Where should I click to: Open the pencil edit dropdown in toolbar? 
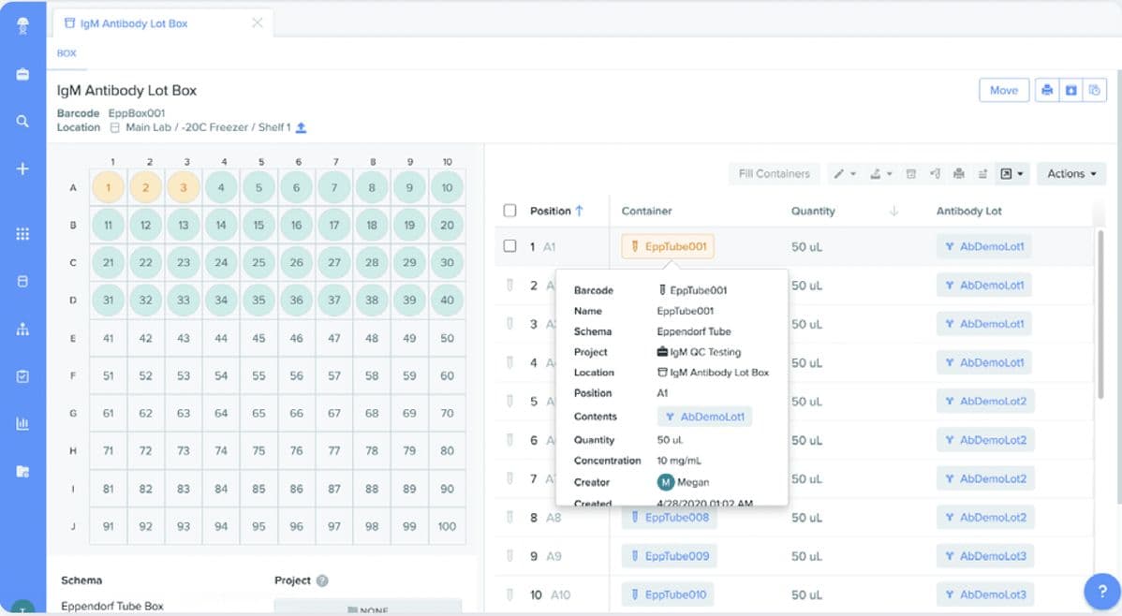(844, 173)
